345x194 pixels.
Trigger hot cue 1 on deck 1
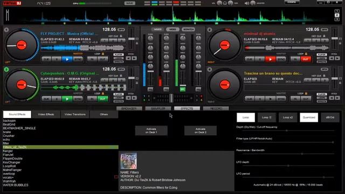tap(105, 41)
